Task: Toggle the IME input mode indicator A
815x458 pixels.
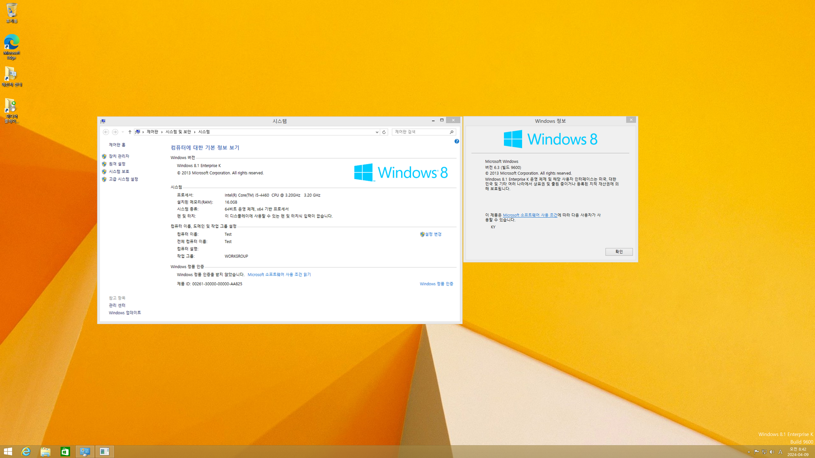Action: (x=780, y=452)
